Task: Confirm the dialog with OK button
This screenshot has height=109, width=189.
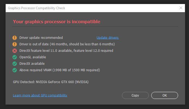Action: tap(165, 96)
